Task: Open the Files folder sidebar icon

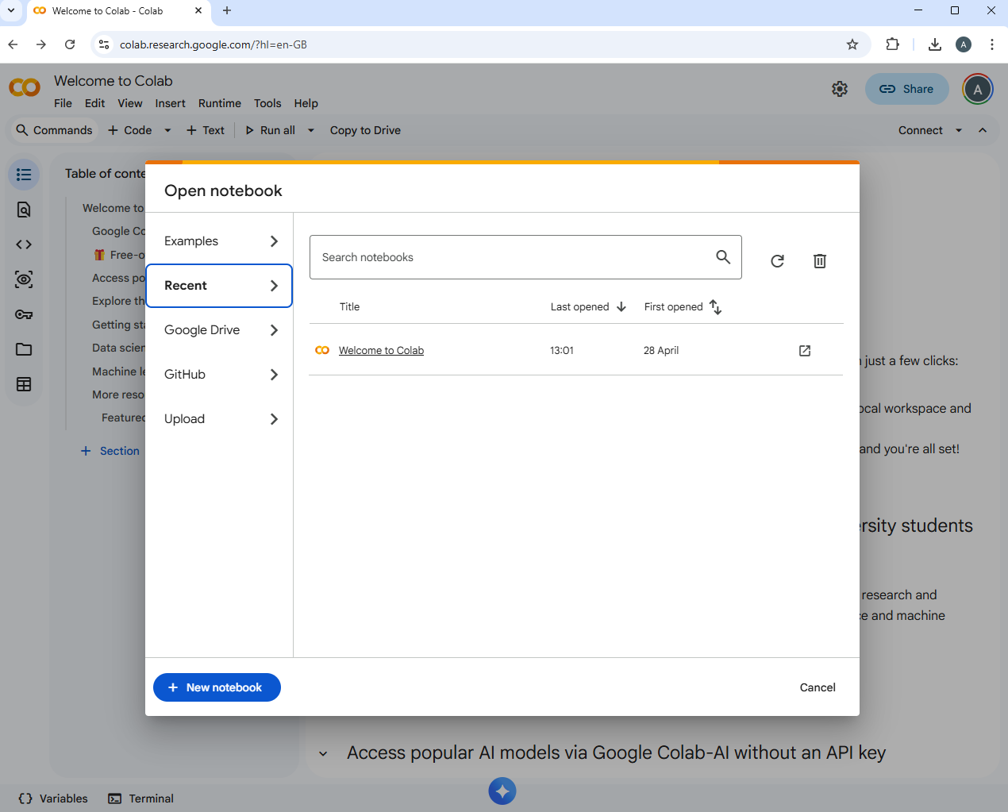Action: (x=24, y=349)
